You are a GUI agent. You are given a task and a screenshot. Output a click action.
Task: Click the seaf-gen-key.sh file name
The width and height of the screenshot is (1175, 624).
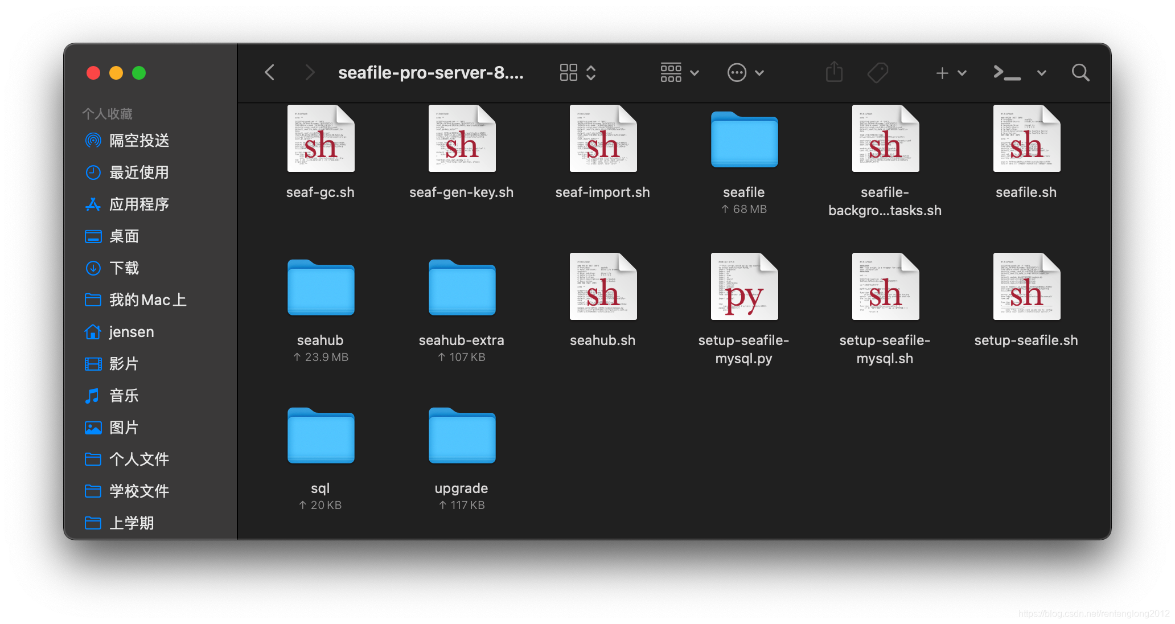462,192
